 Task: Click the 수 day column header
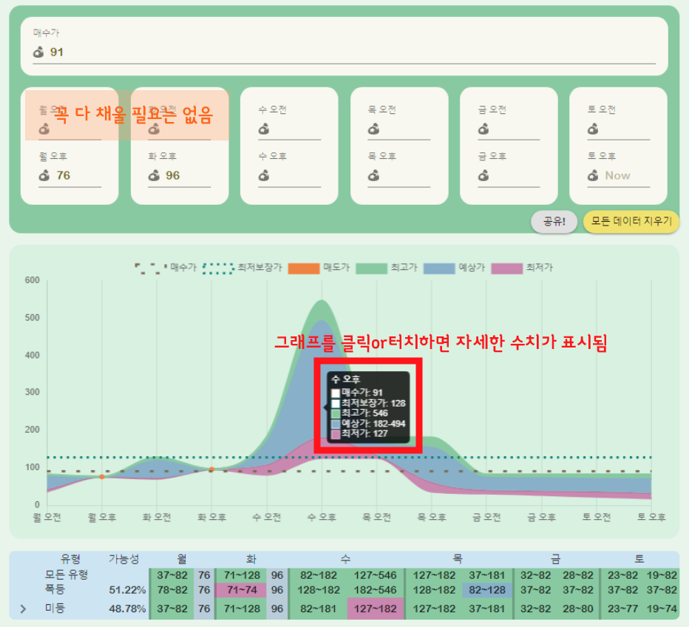coord(345,559)
